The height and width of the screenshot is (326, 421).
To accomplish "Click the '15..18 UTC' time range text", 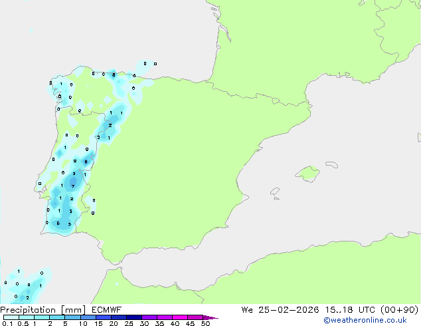I will (x=349, y=310).
